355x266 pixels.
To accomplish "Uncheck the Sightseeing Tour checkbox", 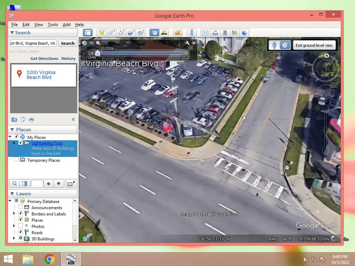I will tap(20, 143).
